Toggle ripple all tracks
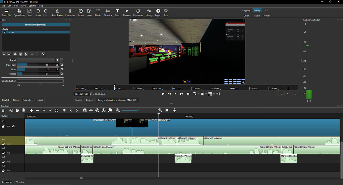 tap(103, 110)
